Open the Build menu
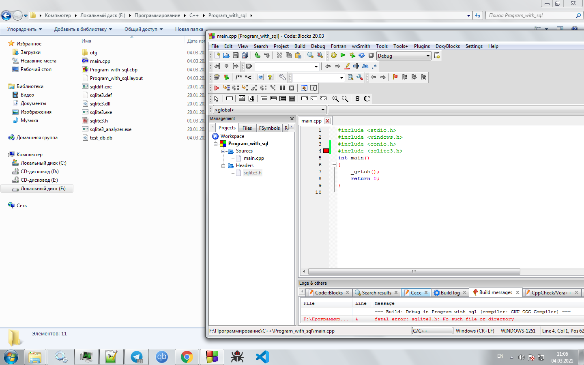The width and height of the screenshot is (584, 365). coord(300,46)
